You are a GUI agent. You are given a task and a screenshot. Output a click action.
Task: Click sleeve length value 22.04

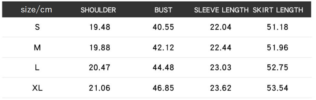pos(221,27)
